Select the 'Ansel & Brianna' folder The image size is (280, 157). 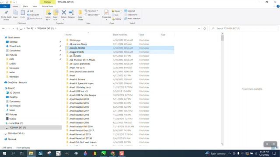[77, 79]
